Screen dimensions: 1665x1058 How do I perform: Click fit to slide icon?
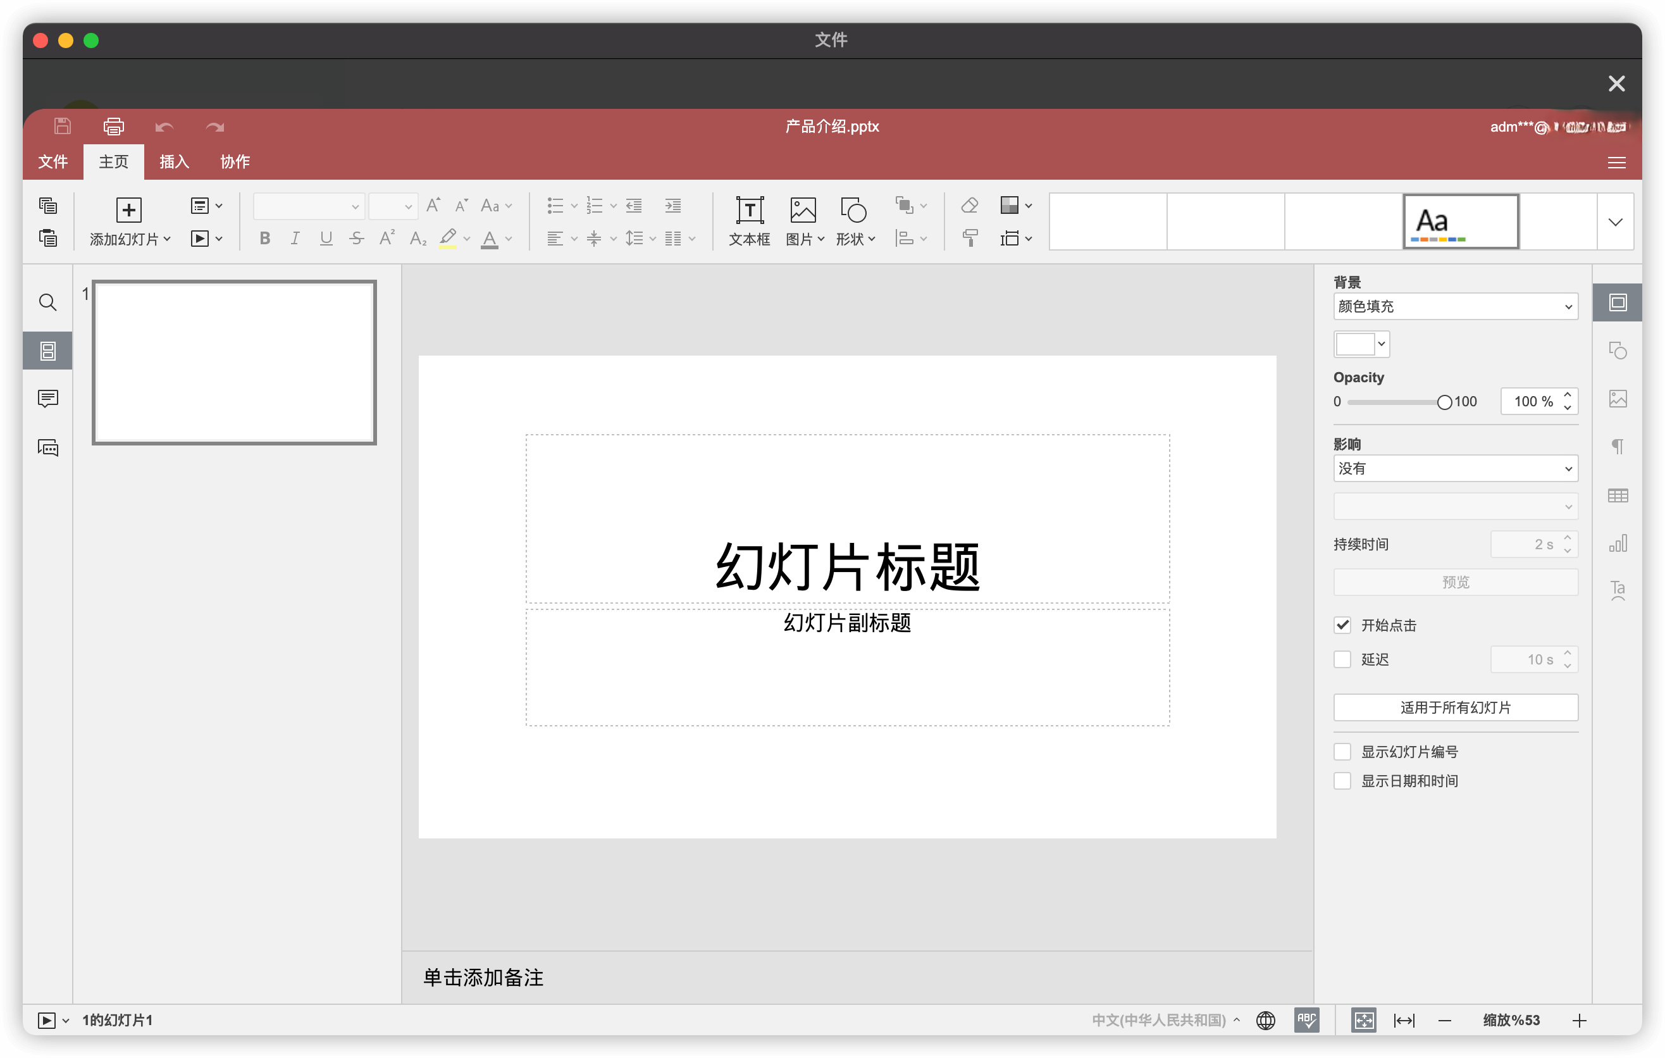pos(1363,1020)
